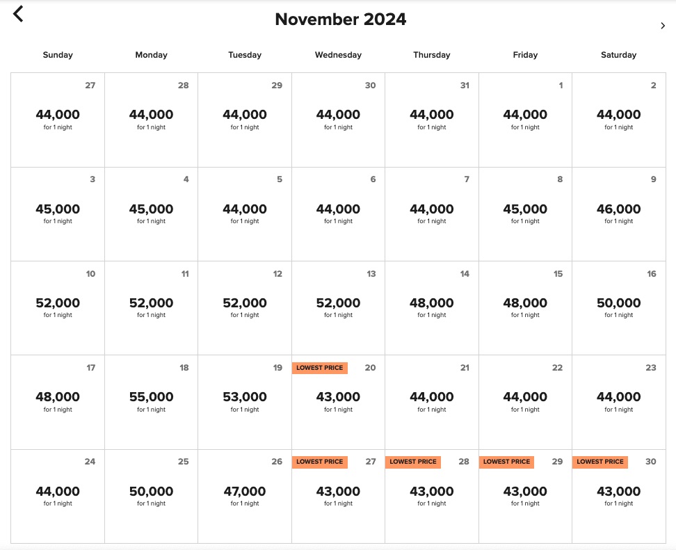Click the LOWEST PRICE badge on November 30

coord(599,461)
